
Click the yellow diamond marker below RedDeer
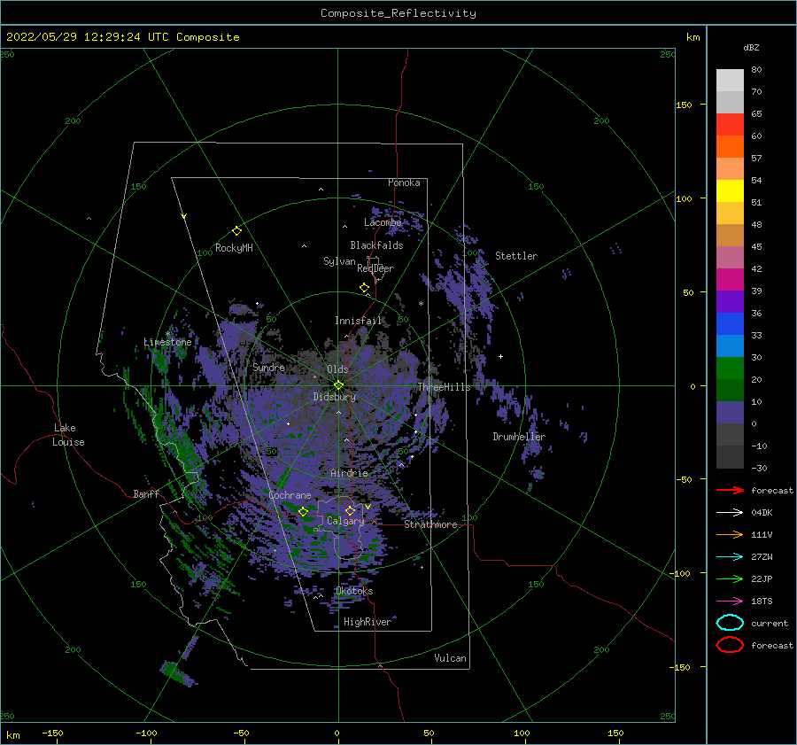click(365, 288)
